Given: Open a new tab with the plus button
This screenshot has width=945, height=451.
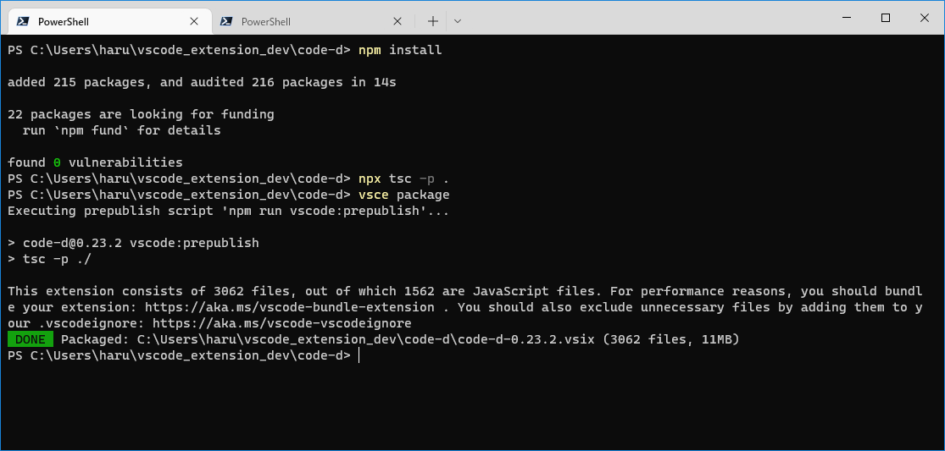Looking at the screenshot, I should [433, 21].
